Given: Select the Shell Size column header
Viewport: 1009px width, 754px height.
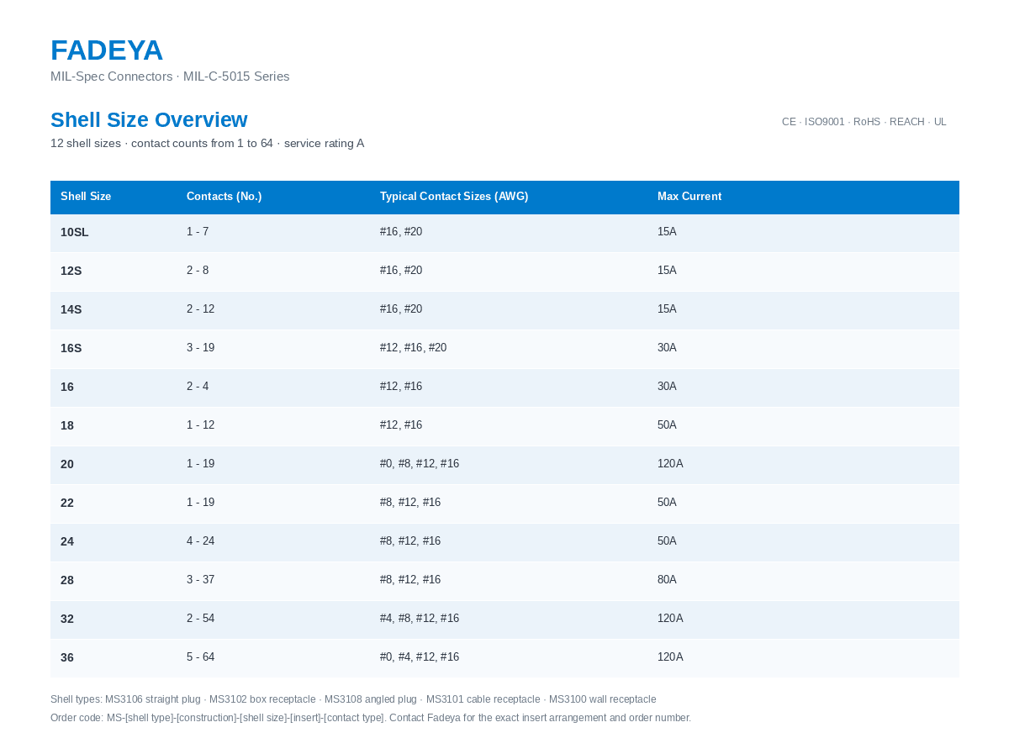Looking at the screenshot, I should (x=86, y=197).
